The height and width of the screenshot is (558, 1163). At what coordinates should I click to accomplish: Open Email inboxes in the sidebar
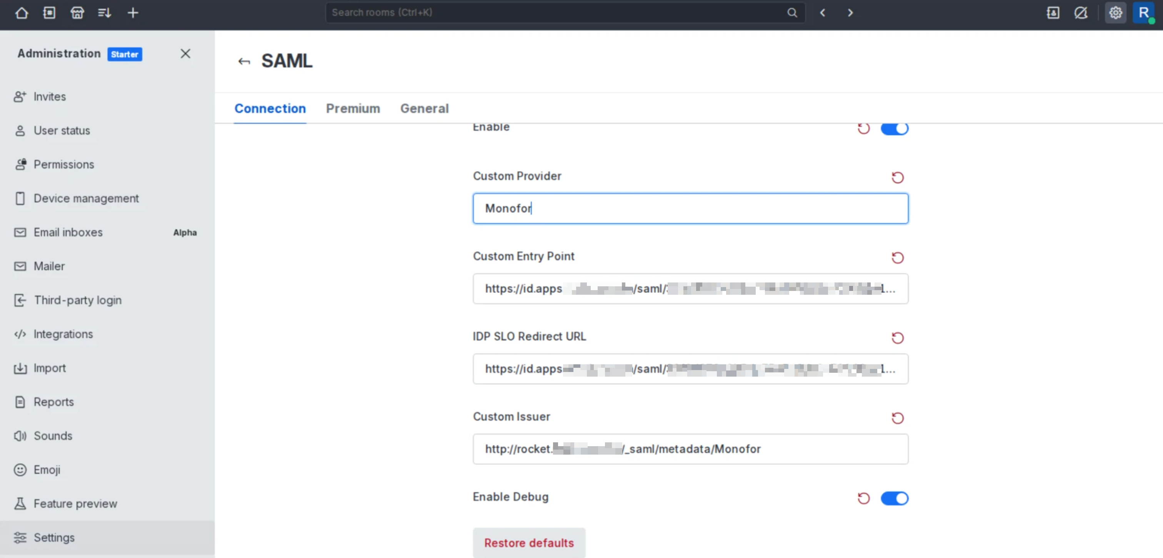pos(107,232)
